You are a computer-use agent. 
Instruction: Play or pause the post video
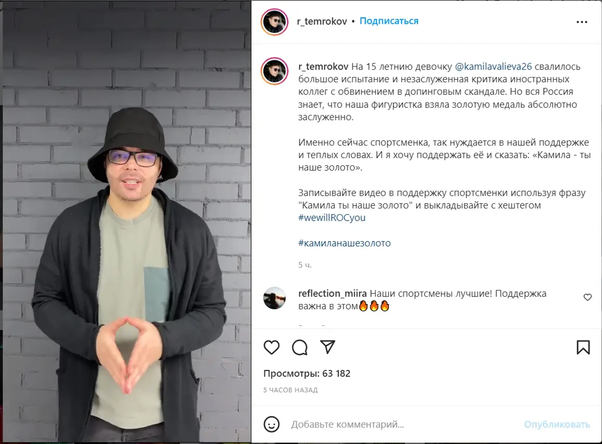coord(127,222)
